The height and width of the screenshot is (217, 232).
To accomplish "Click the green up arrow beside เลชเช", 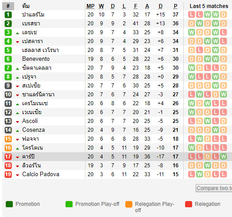I will pyautogui.click(x=17, y=33).
